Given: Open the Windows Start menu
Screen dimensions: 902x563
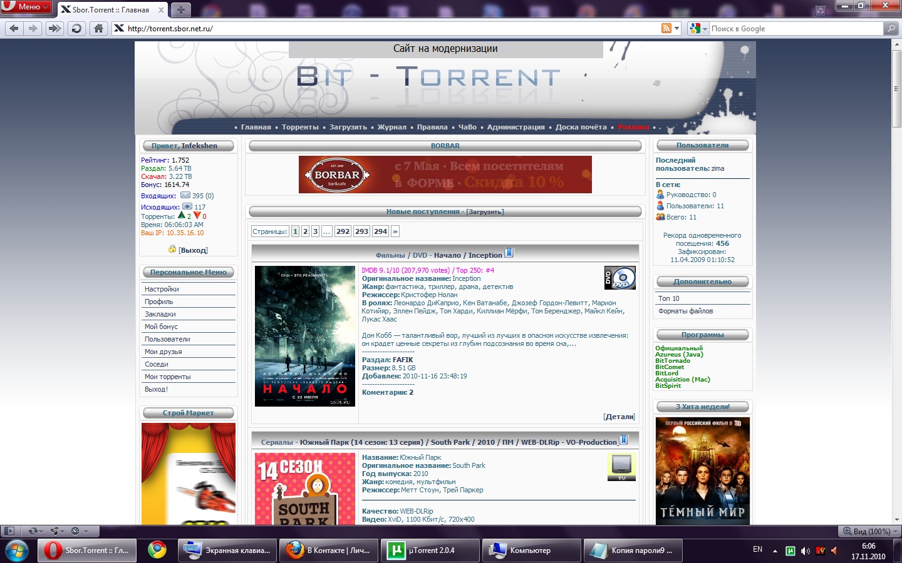Looking at the screenshot, I should (17, 550).
